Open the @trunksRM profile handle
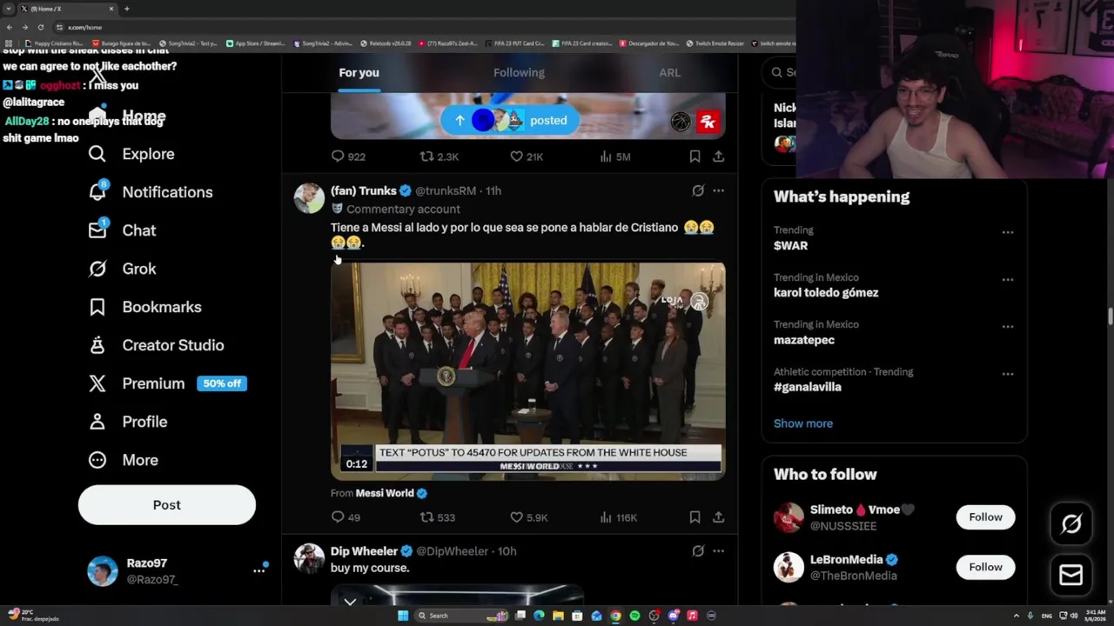This screenshot has height=626, width=1114. coord(446,190)
